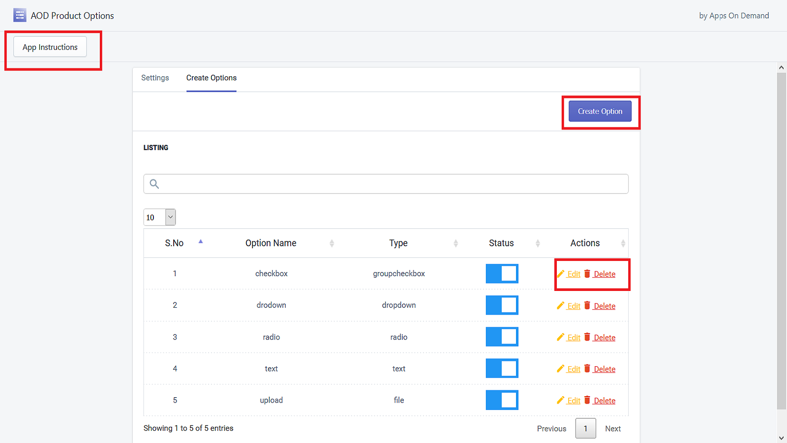This screenshot has width=787, height=443.
Task: Click the AOD Product Options app logo icon
Action: pyautogui.click(x=20, y=15)
